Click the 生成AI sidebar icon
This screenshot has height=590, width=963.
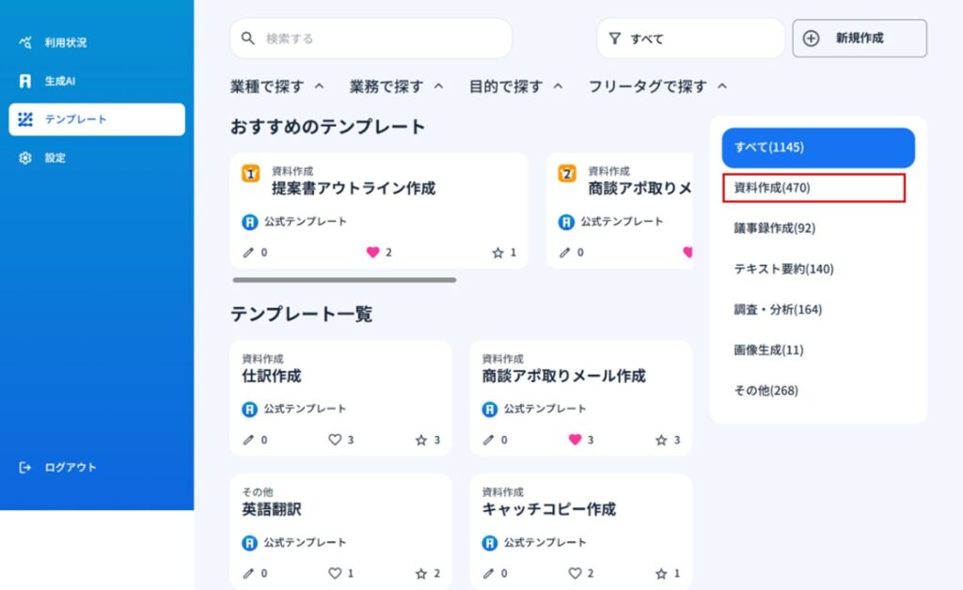tap(25, 81)
